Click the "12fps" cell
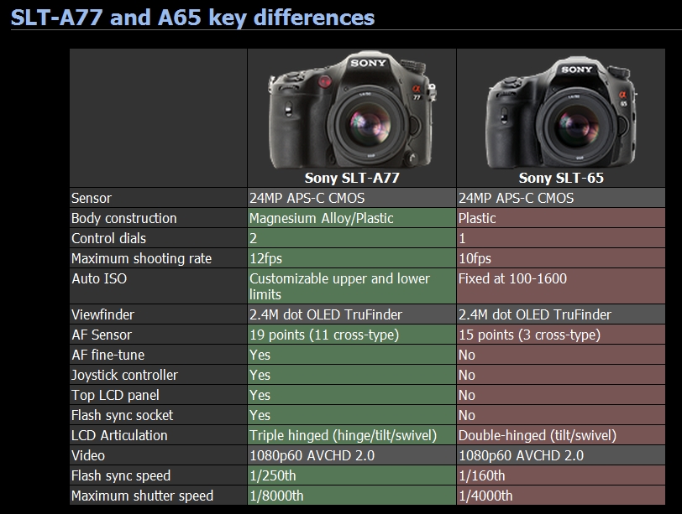682x514 pixels. coord(352,258)
